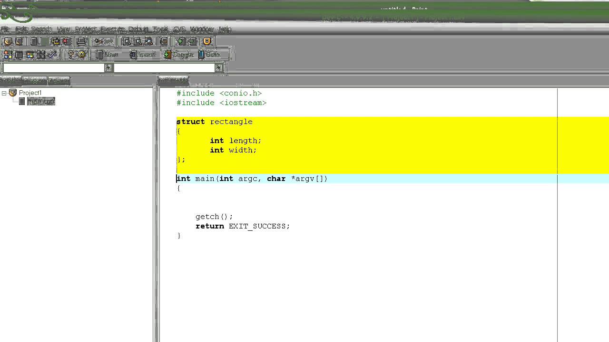609x342 pixels.
Task: Click the '#include <conio.h>' code line
Action: click(x=219, y=93)
